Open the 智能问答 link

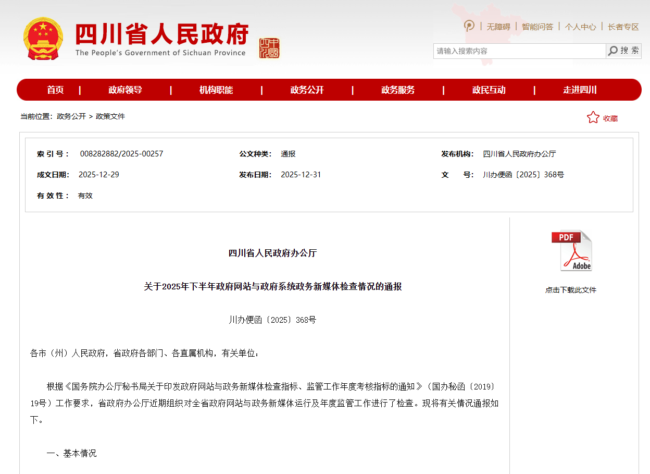(x=537, y=27)
